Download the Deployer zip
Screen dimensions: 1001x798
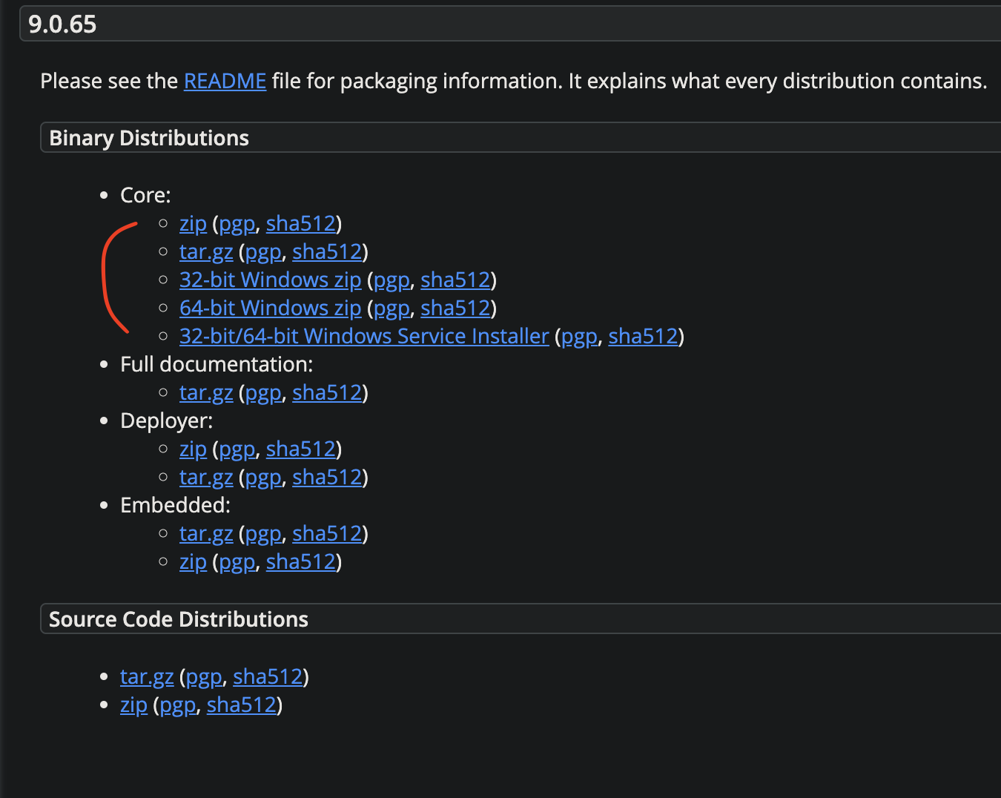click(x=193, y=449)
